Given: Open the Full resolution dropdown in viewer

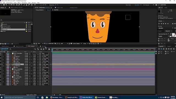Looking at the screenshot, I should coord(64,43).
